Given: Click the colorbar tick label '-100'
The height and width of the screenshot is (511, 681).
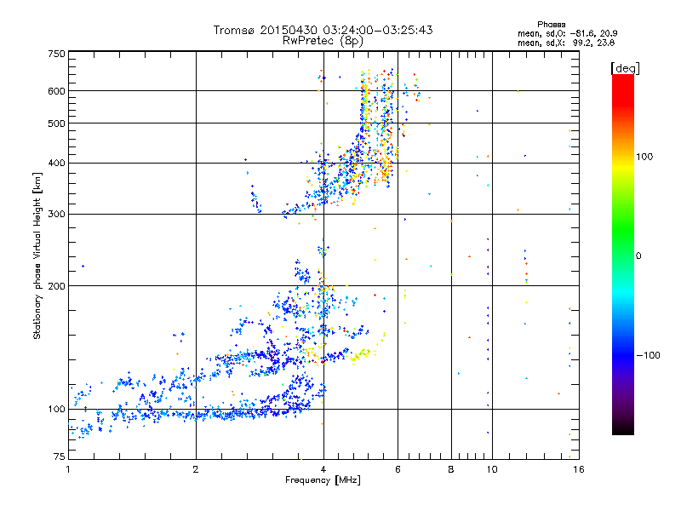Looking at the screenshot, I should pos(648,355).
